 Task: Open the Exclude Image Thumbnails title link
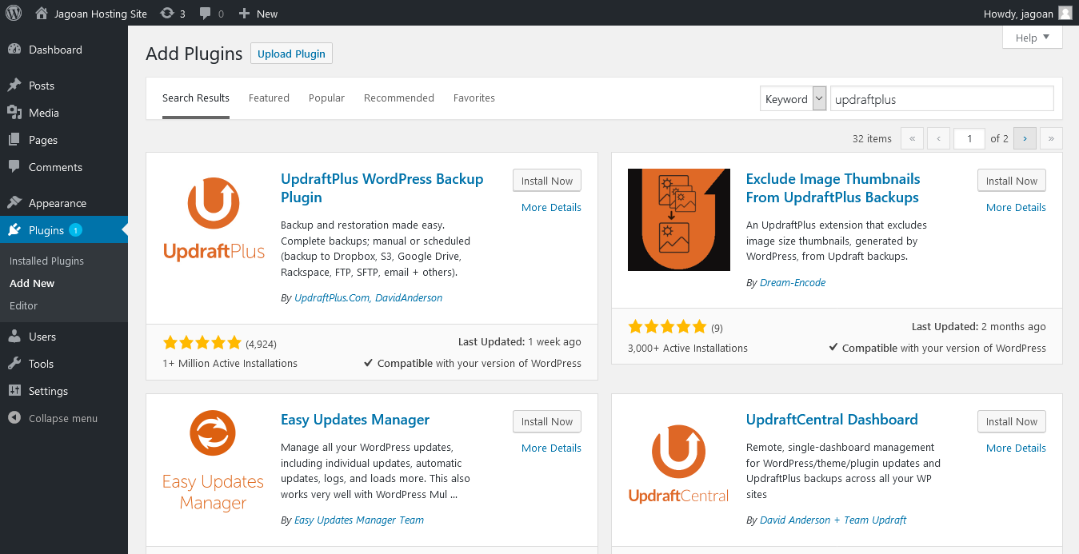833,188
